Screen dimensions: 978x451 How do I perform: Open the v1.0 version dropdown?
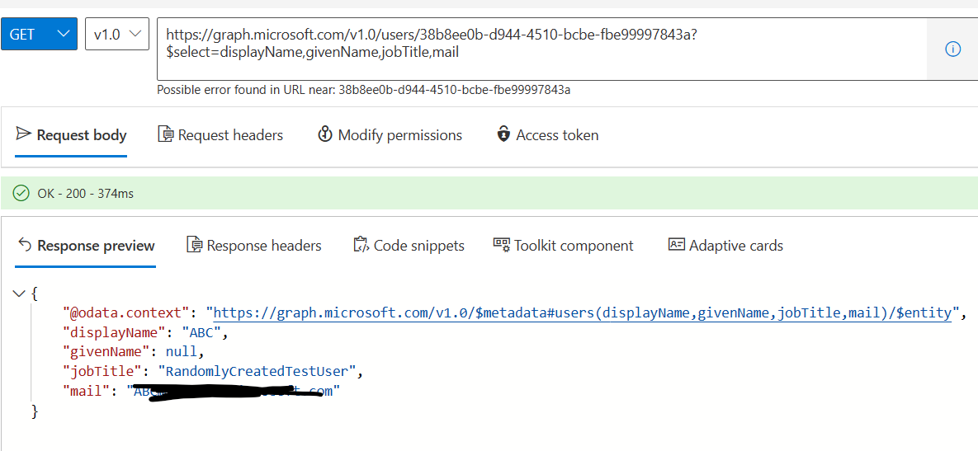[x=117, y=35]
